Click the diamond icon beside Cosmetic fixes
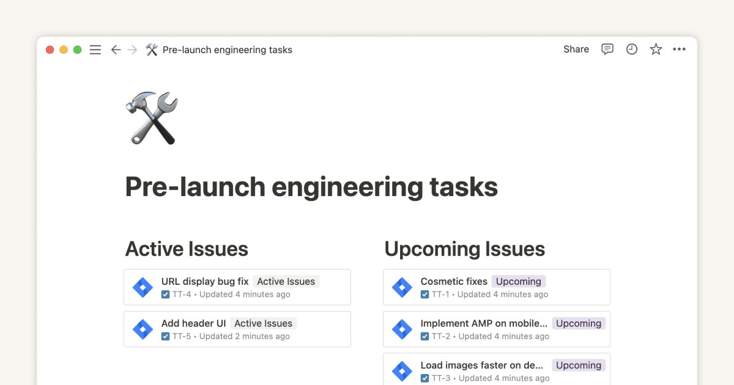This screenshot has height=385, width=734. [x=402, y=287]
